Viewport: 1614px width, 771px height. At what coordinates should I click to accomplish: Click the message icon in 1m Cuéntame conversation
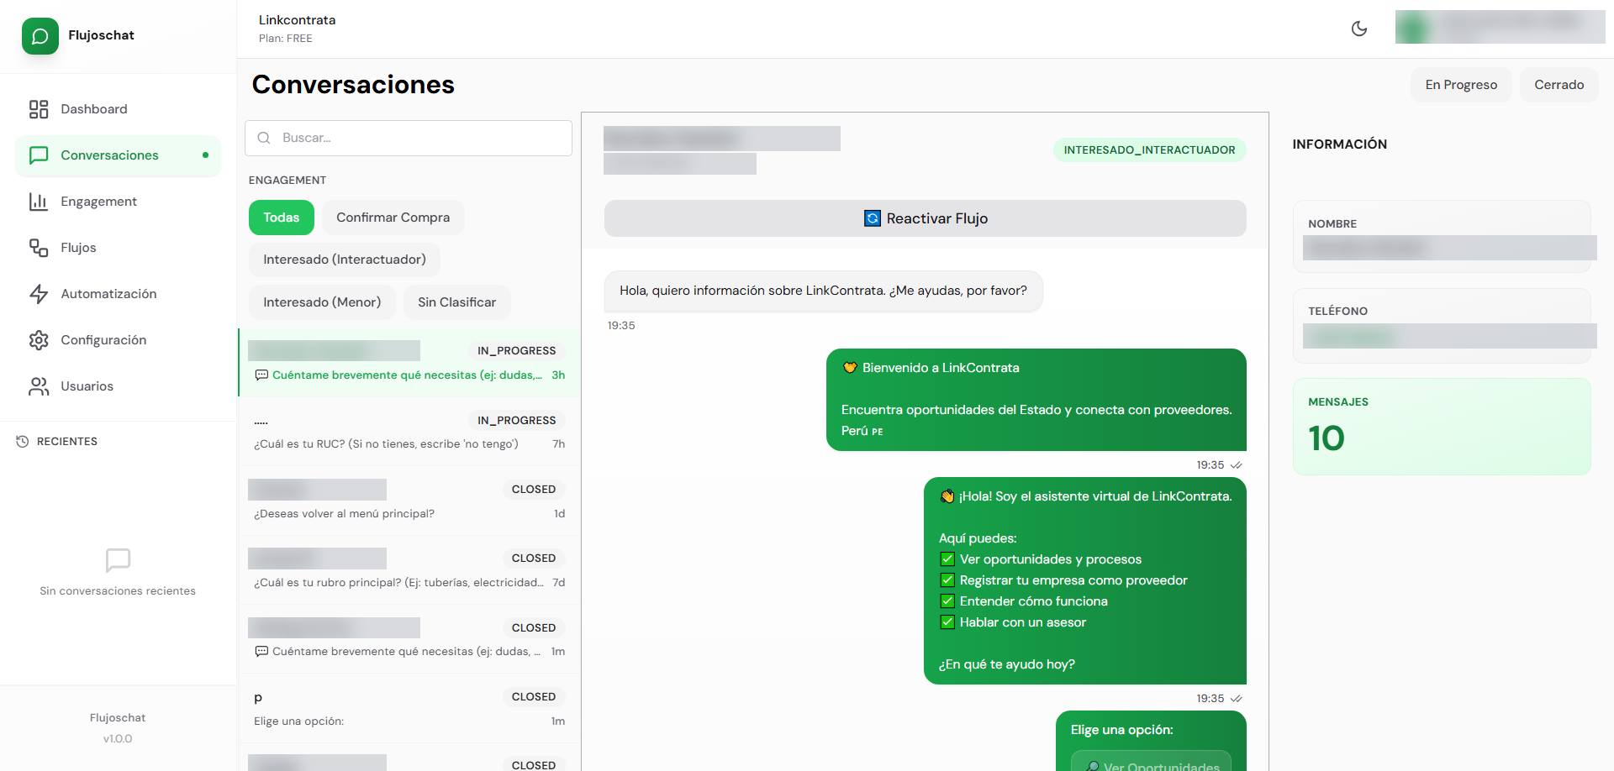(261, 652)
